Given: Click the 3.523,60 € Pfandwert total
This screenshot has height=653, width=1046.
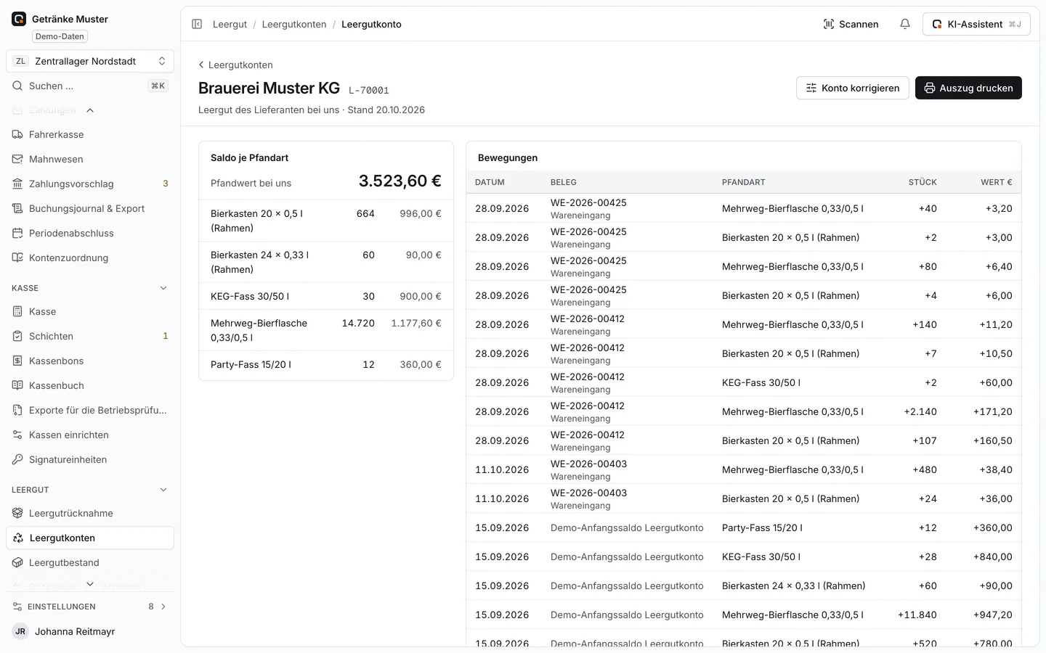Looking at the screenshot, I should [x=400, y=181].
